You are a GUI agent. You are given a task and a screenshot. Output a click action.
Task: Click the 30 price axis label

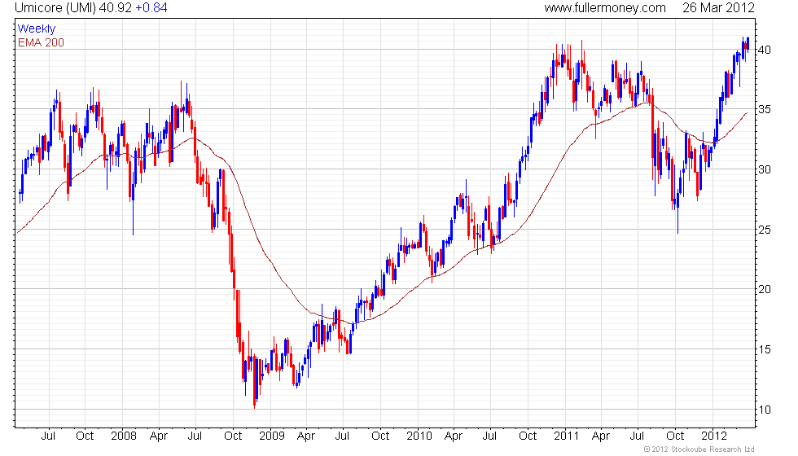764,169
